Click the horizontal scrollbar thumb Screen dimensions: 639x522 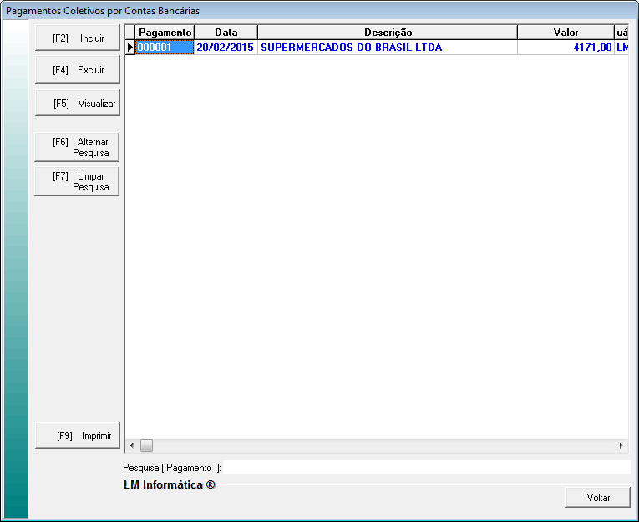point(146,446)
